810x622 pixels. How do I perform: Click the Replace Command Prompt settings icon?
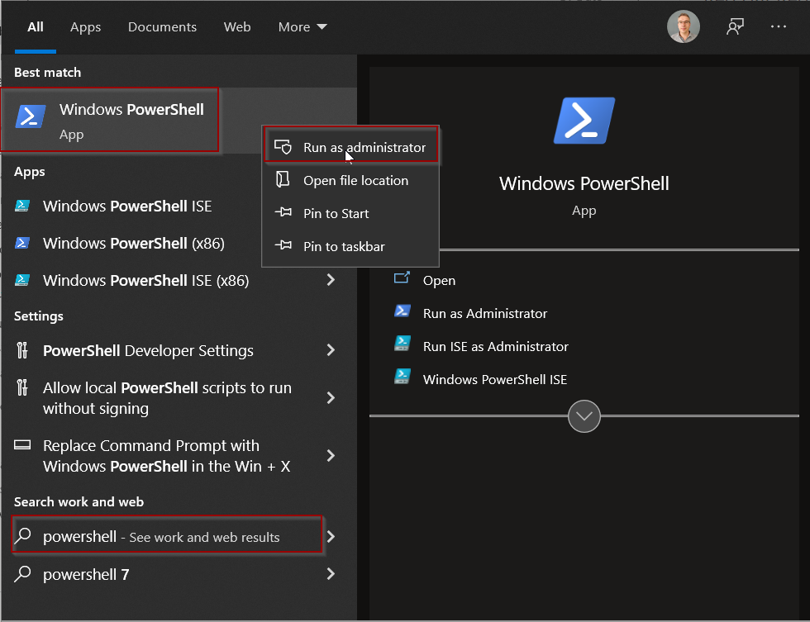coord(22,445)
